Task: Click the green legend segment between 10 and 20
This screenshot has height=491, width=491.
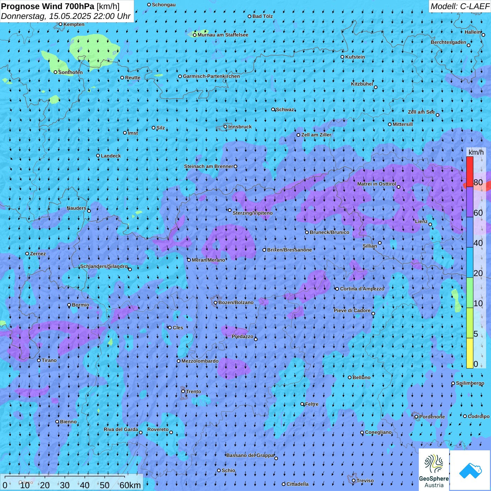Action: [470, 293]
